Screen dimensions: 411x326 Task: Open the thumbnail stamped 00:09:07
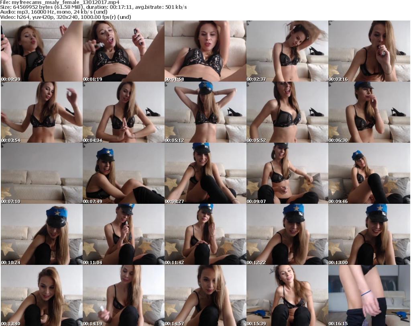click(287, 174)
